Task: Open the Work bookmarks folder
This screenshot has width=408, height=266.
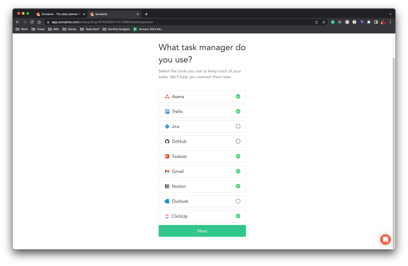Action: point(22,29)
